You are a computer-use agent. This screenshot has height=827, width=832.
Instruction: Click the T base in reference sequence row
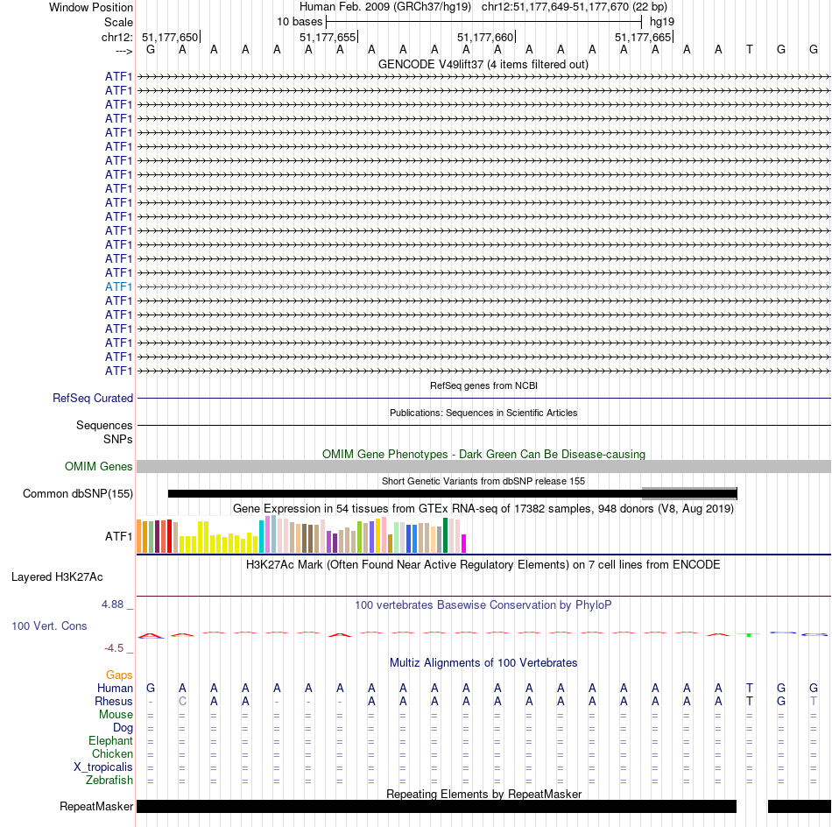pos(749,50)
